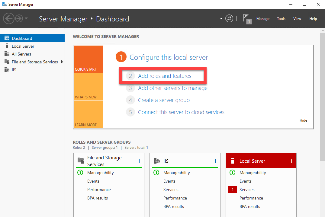The width and height of the screenshot is (325, 217).
Task: Hide the welcome tile panel
Action: [x=303, y=120]
